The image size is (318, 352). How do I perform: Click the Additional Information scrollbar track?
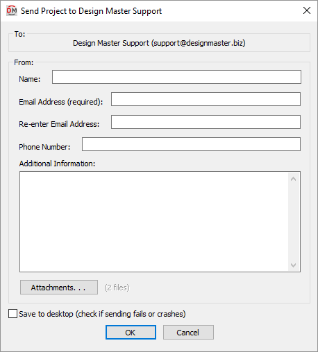(293, 222)
